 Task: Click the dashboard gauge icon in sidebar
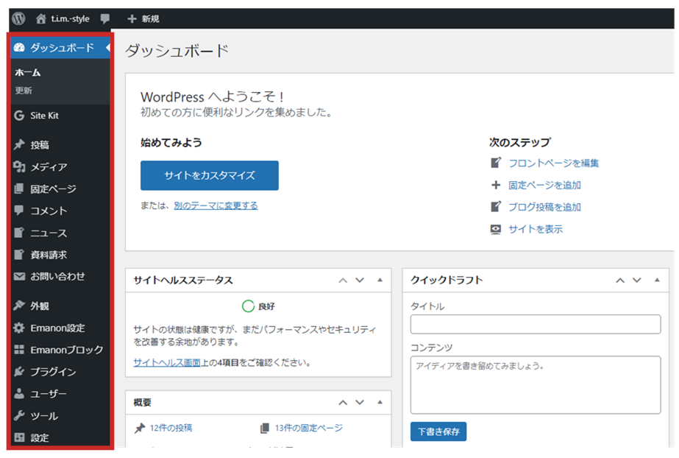click(x=19, y=47)
